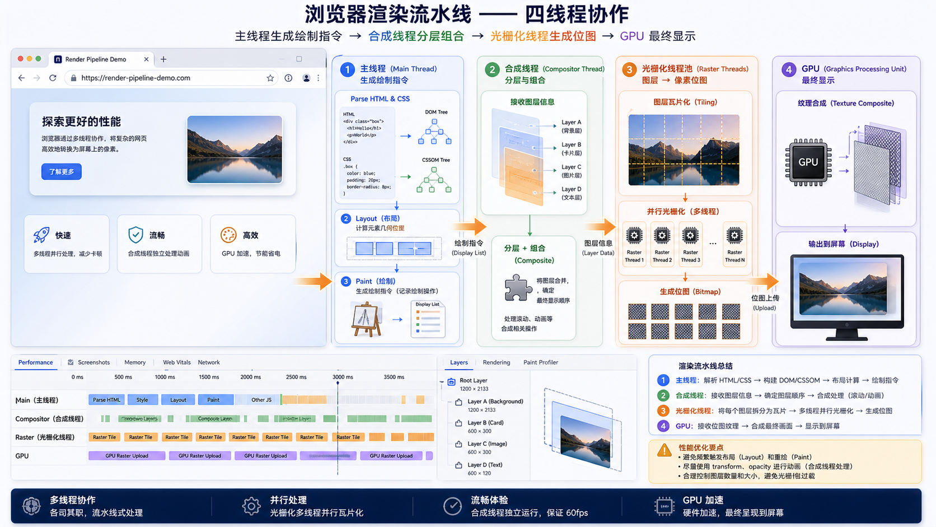Click the timeline playhead marker at 3000 ms
Image resolution: width=936 pixels, height=527 pixels.
click(x=338, y=384)
